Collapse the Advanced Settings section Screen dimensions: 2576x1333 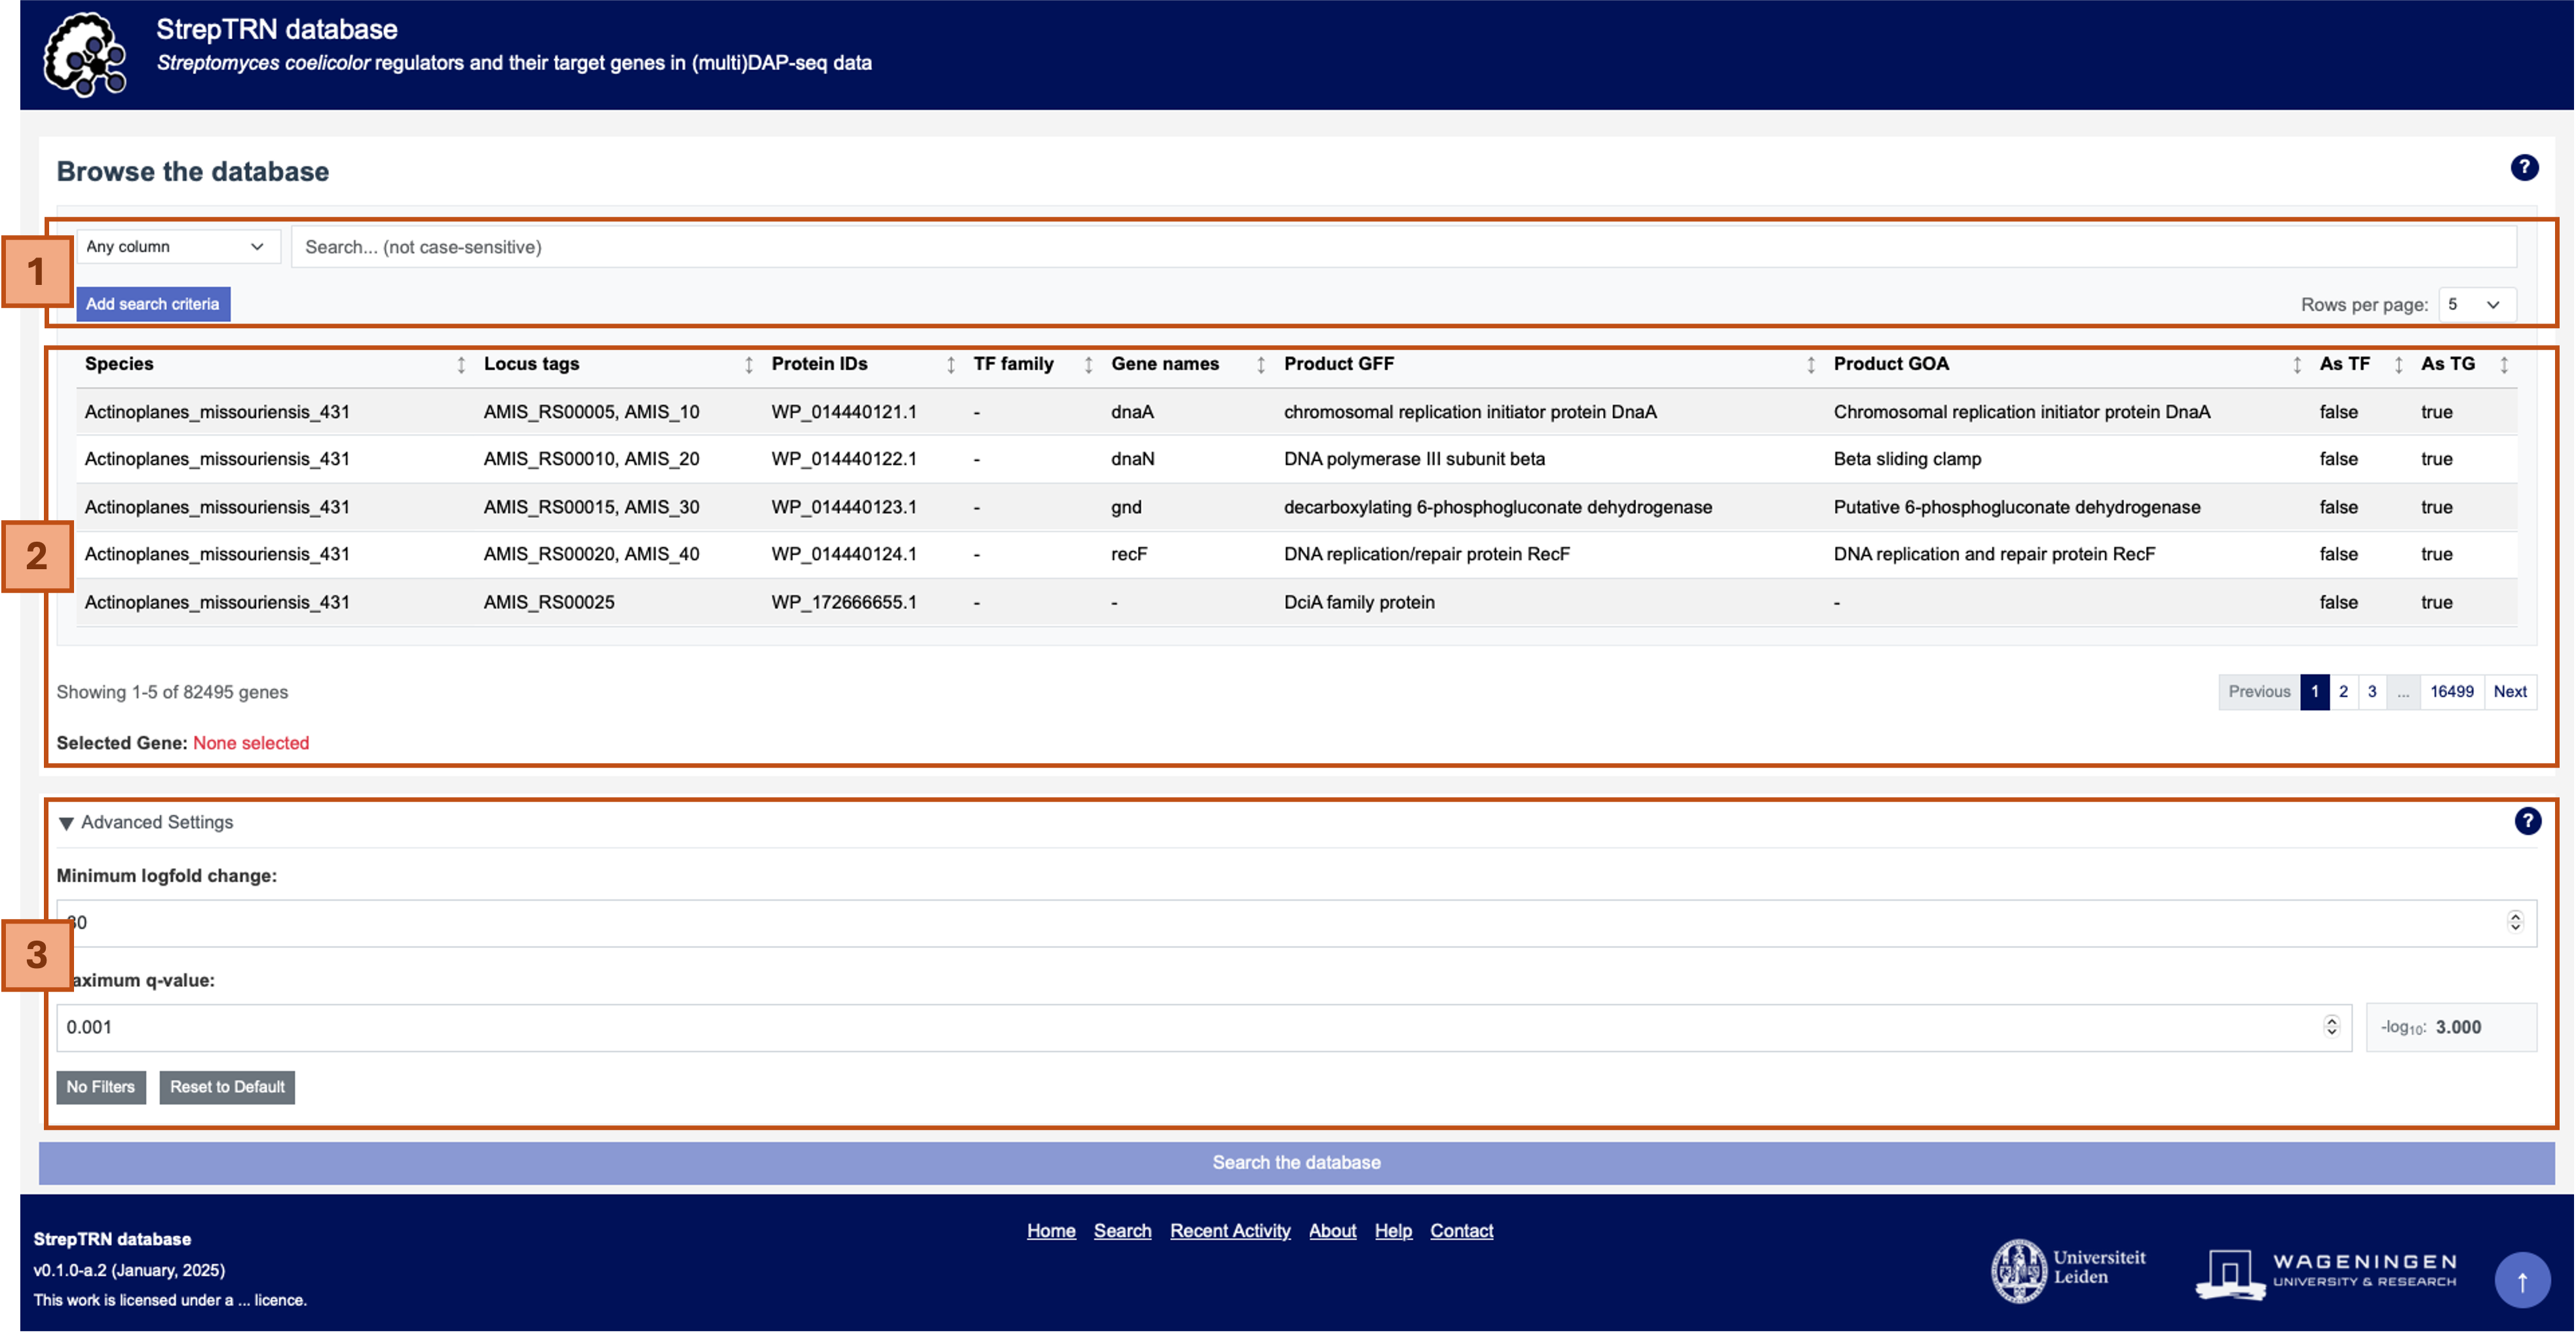tap(145, 822)
